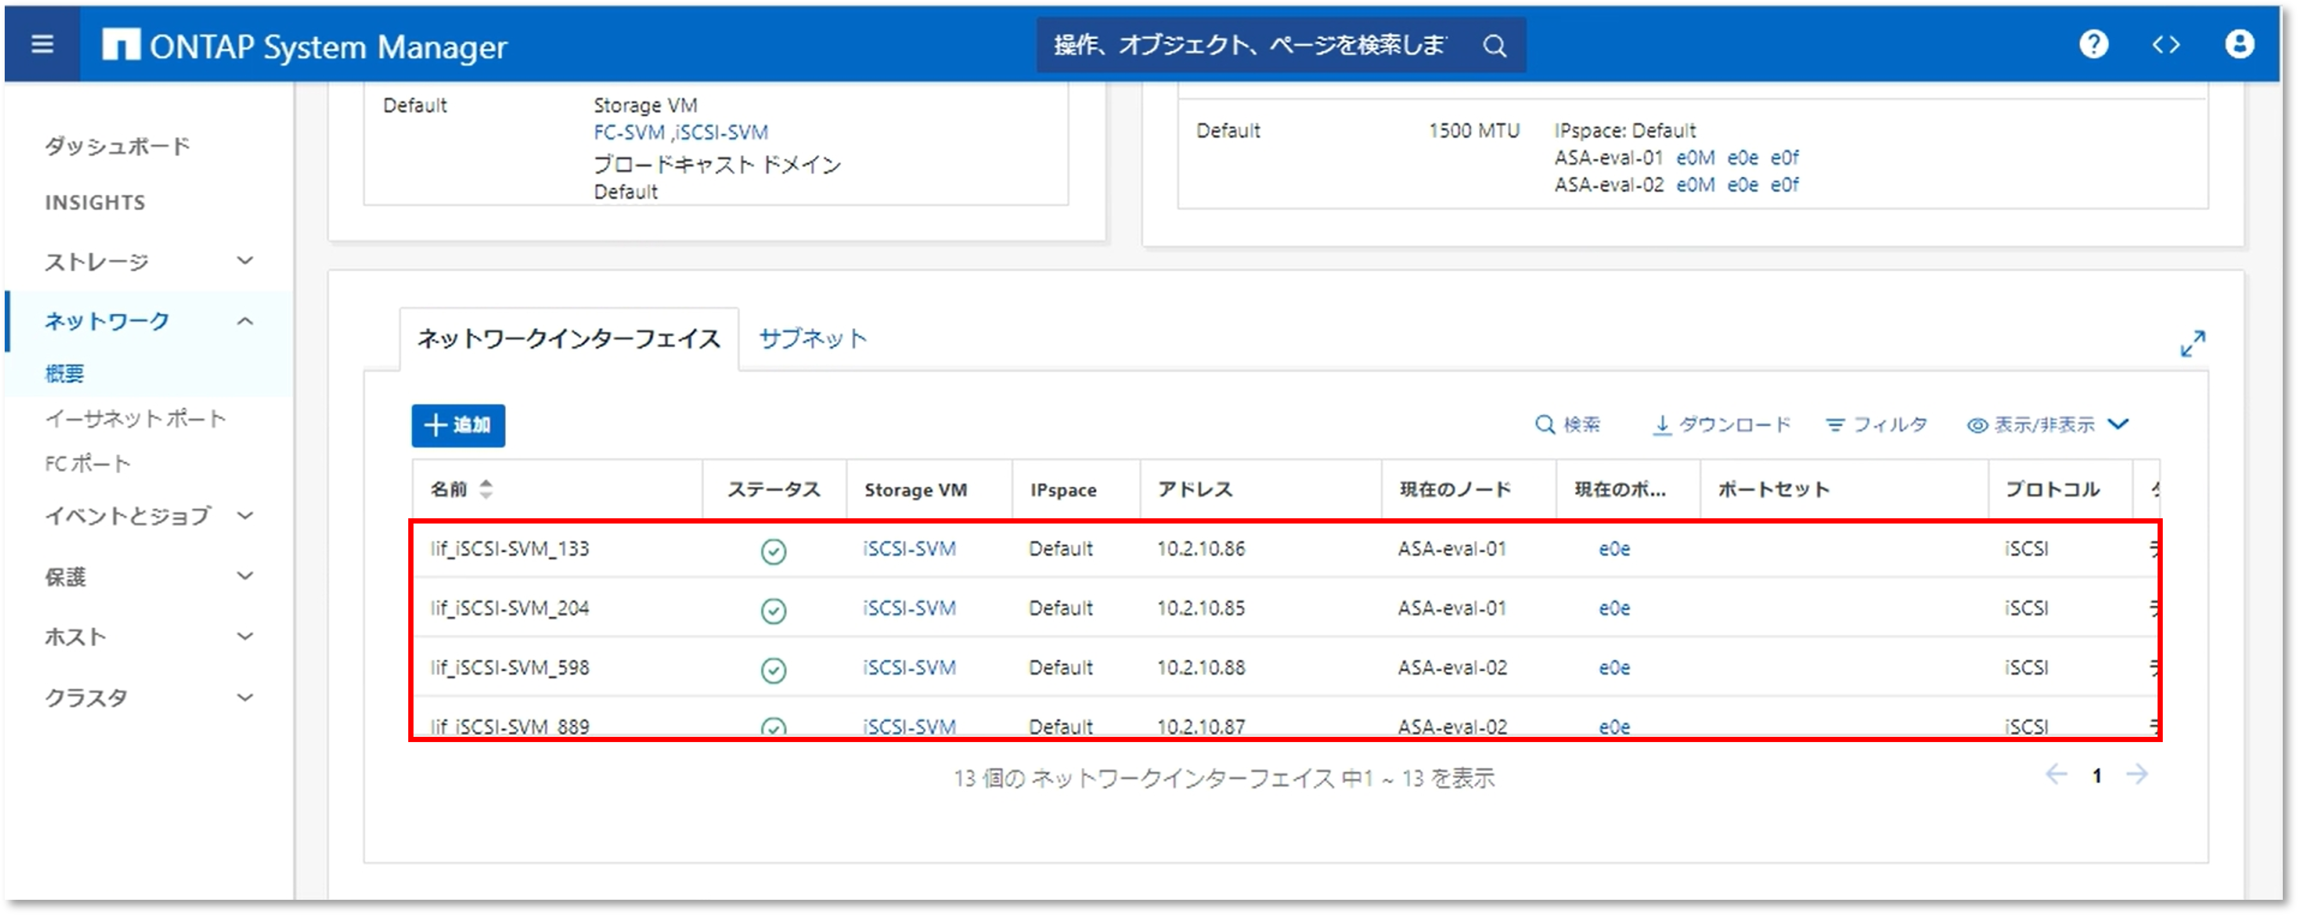The width and height of the screenshot is (2298, 915).
Task: Click the address 10.2.10.88
Action: [1200, 668]
